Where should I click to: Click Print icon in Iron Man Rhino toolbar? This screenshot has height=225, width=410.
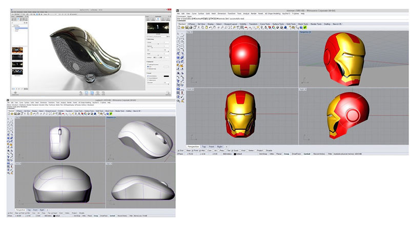(191, 27)
